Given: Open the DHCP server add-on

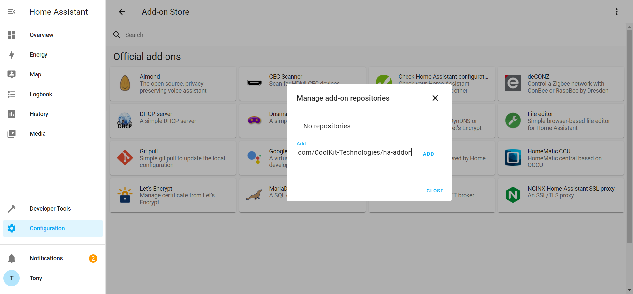Looking at the screenshot, I should pyautogui.click(x=173, y=121).
